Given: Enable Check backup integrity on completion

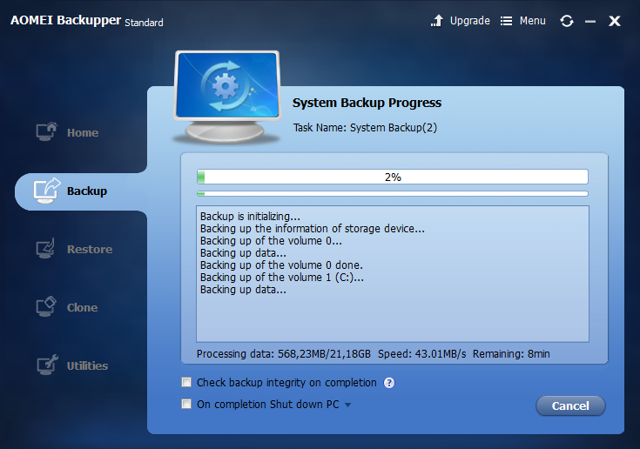Looking at the screenshot, I should 186,382.
